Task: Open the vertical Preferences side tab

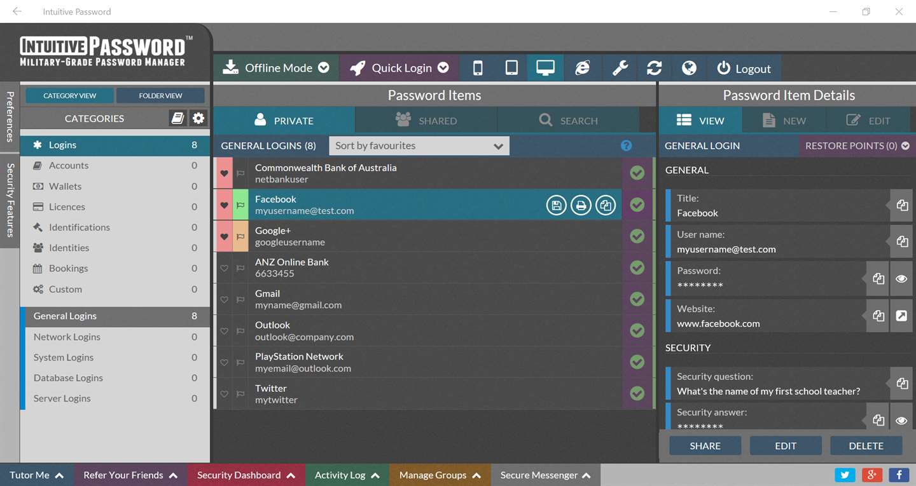Action: 10,117
